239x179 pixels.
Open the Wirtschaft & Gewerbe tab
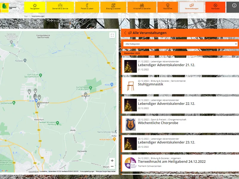[142, 7]
